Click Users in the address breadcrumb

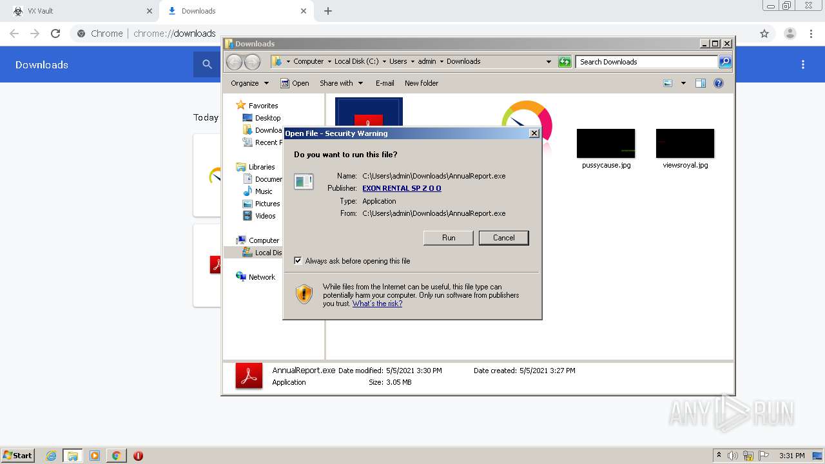point(398,62)
